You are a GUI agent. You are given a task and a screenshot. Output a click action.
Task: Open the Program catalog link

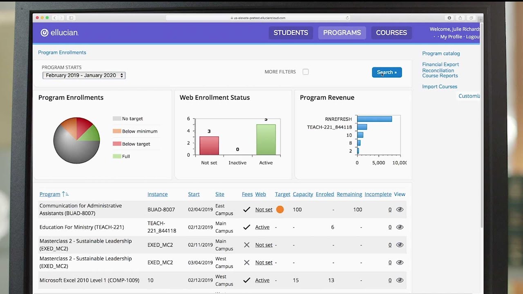pyautogui.click(x=441, y=53)
